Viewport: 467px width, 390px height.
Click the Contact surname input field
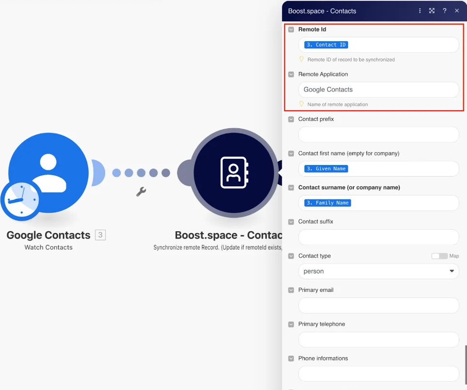click(x=378, y=203)
